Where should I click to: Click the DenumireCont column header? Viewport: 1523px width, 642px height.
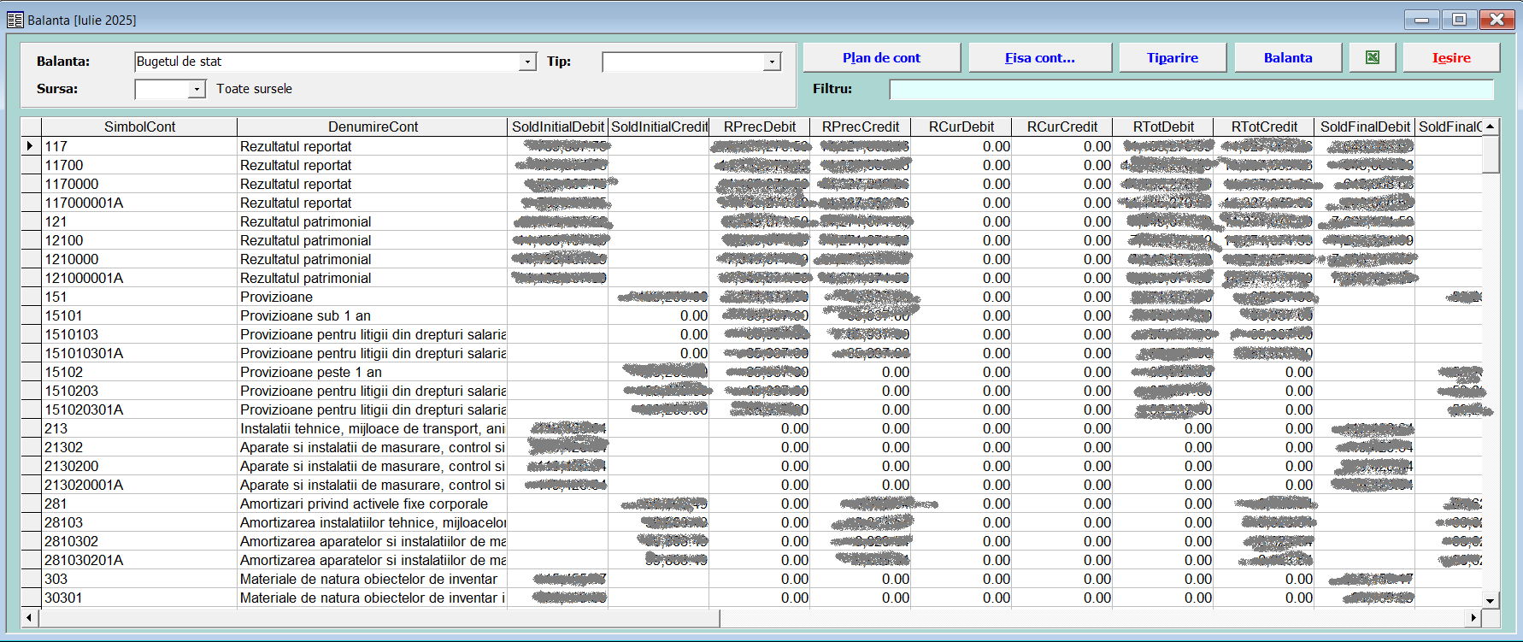[x=373, y=127]
